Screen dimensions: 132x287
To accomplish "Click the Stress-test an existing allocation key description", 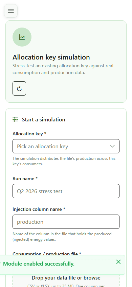I will point(63,69).
